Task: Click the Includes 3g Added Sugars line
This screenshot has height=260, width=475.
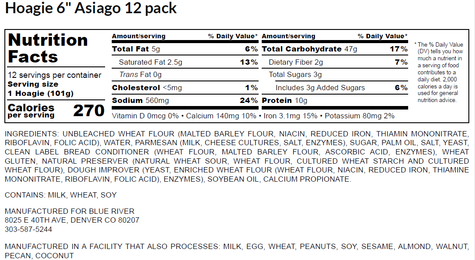Action: coord(320,88)
